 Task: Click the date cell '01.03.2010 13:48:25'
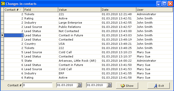(119, 48)
